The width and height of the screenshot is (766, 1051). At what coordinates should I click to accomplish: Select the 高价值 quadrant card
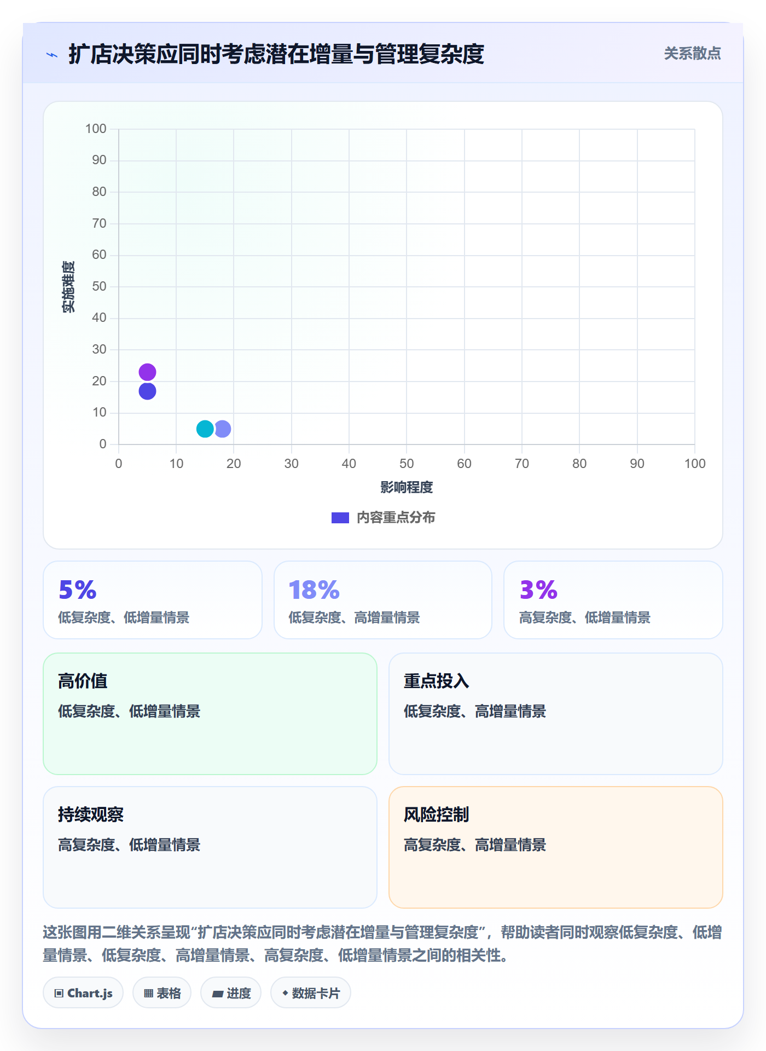(210, 714)
